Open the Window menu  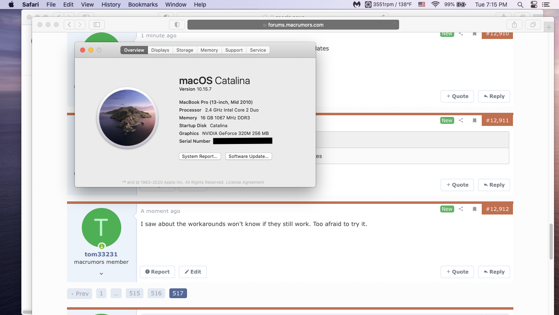176,5
